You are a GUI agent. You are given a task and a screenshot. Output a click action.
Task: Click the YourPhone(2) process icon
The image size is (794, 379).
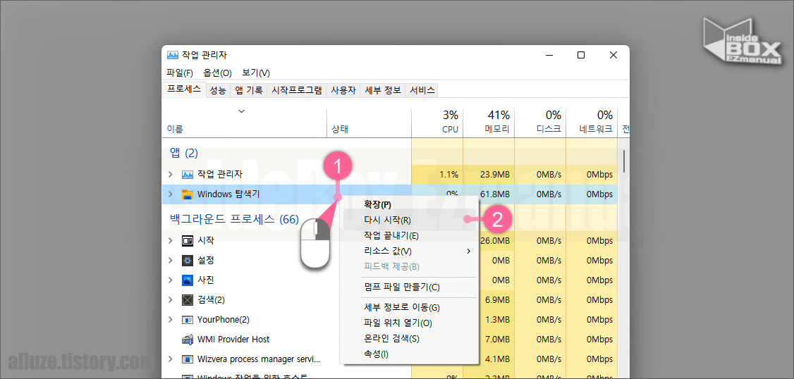pos(188,320)
